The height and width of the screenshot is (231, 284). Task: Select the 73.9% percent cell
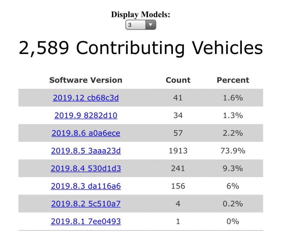pyautogui.click(x=233, y=151)
